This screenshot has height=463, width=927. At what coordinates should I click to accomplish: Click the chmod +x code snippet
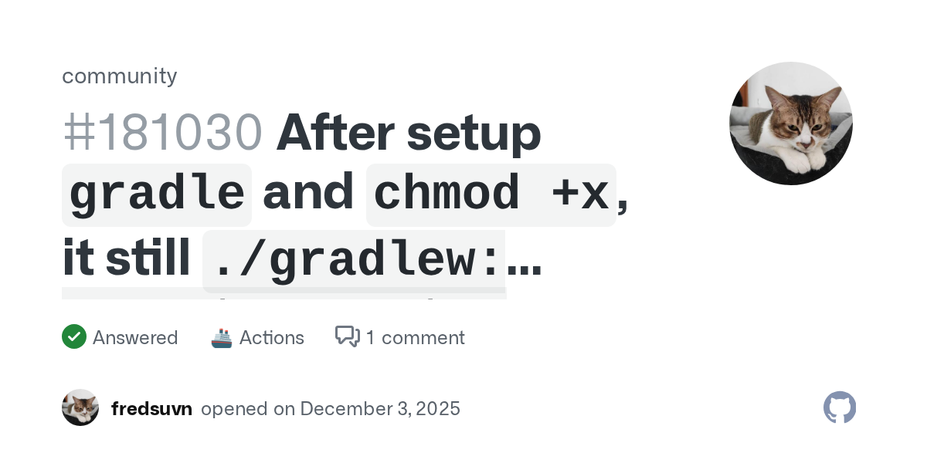coord(491,194)
